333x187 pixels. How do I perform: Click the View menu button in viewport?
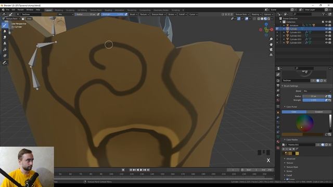pos(29,19)
